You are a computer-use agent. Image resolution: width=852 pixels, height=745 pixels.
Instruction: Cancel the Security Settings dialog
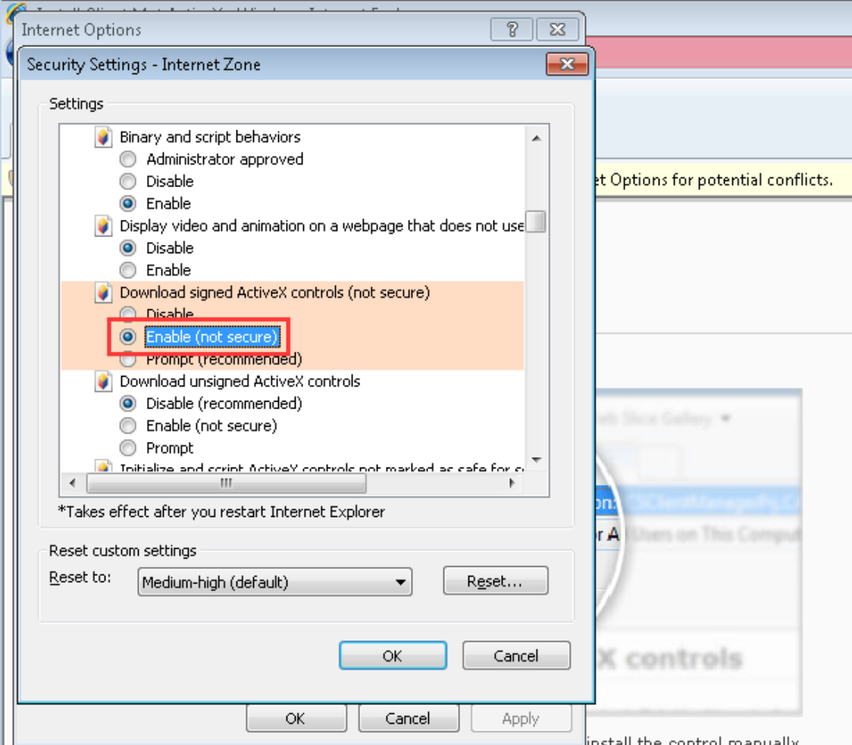coord(516,656)
